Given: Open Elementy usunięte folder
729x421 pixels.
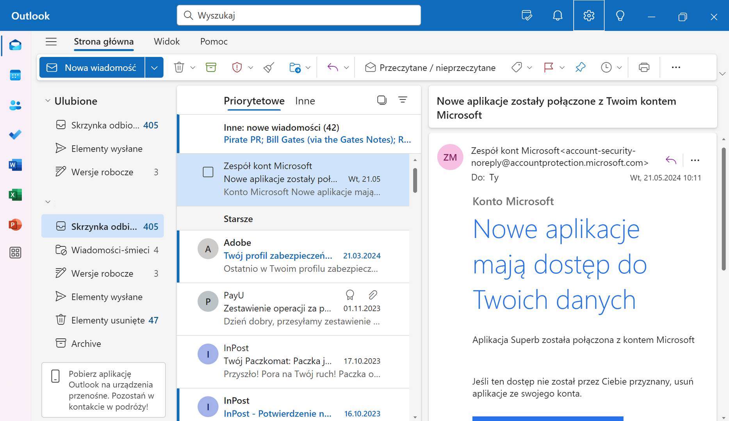Looking at the screenshot, I should coord(102,320).
